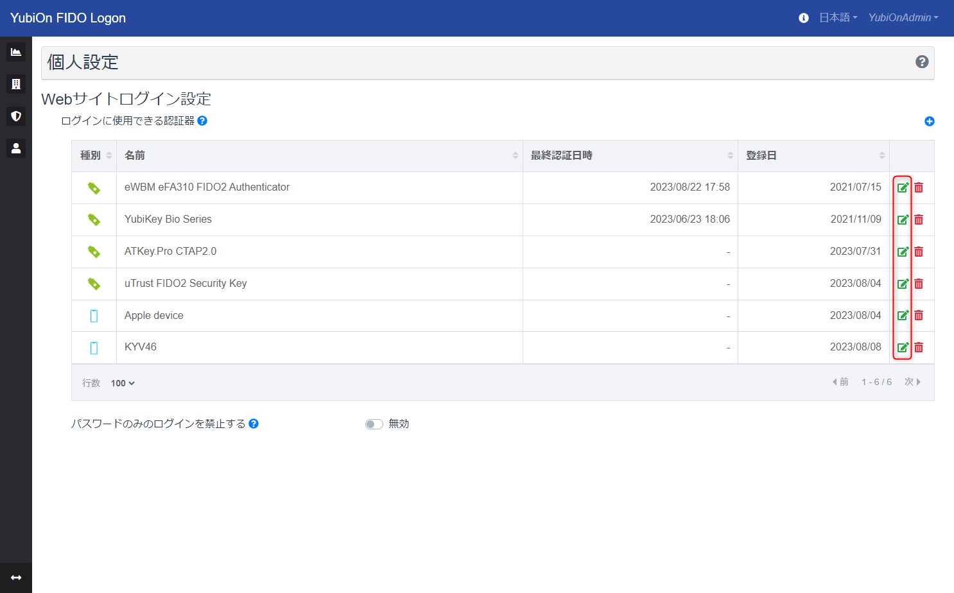Click the YubiOn FIDO Logon title link
The image size is (954, 593).
68,18
